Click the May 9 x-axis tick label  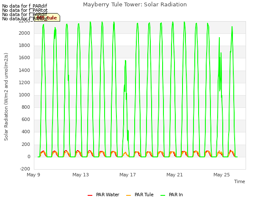[33, 175]
